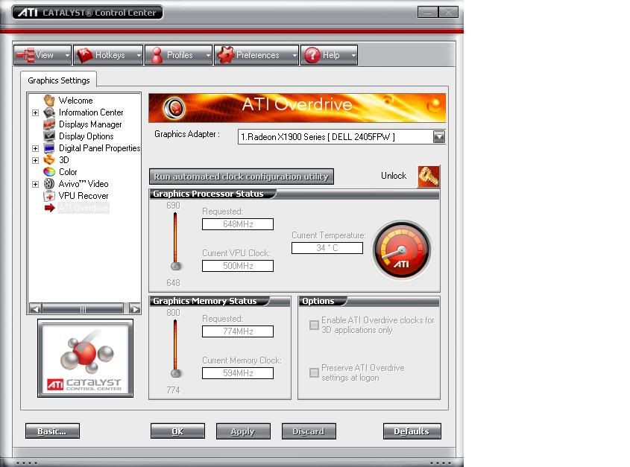The height and width of the screenshot is (467, 630).
Task: Click the Defaults button
Action: point(412,431)
